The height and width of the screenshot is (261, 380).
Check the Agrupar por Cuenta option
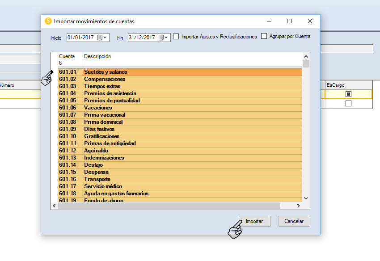(x=264, y=36)
